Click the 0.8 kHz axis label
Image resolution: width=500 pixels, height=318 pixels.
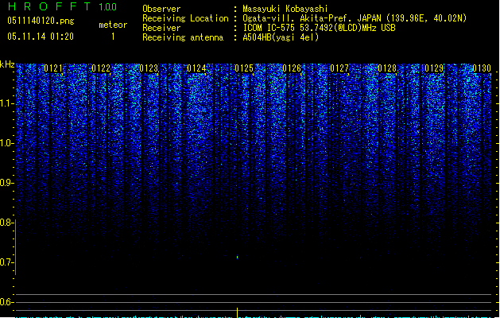tap(6, 223)
